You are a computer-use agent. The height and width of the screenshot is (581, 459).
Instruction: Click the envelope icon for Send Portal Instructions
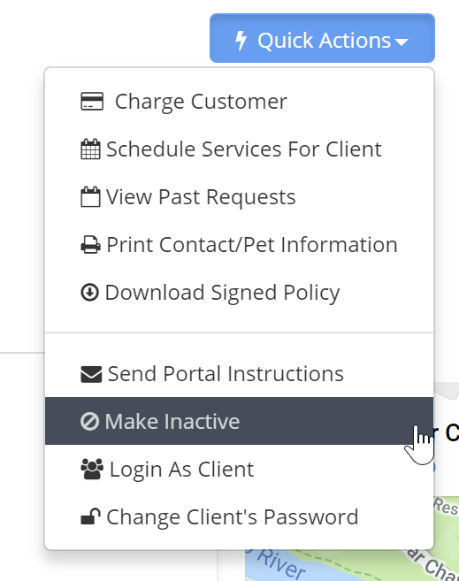click(91, 374)
